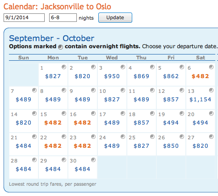Click overnight icon on September 10
The height and width of the screenshot is (196, 218).
pyautogui.click(x=123, y=90)
